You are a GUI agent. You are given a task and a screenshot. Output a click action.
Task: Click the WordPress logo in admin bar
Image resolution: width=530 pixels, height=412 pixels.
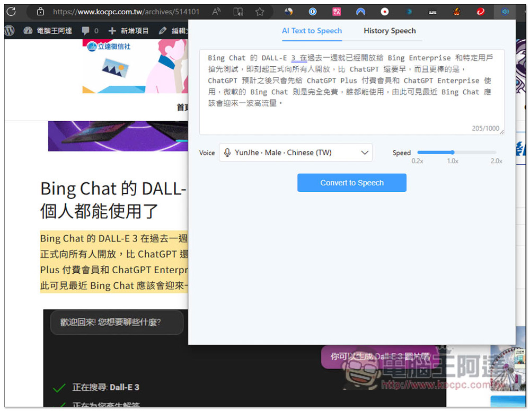pos(10,31)
